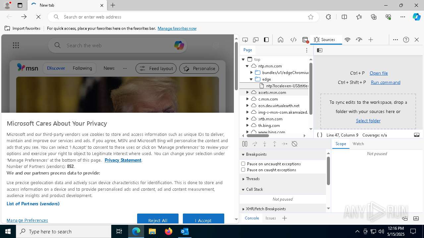Collapse the ntp.msn.com tree node

(x=247, y=66)
